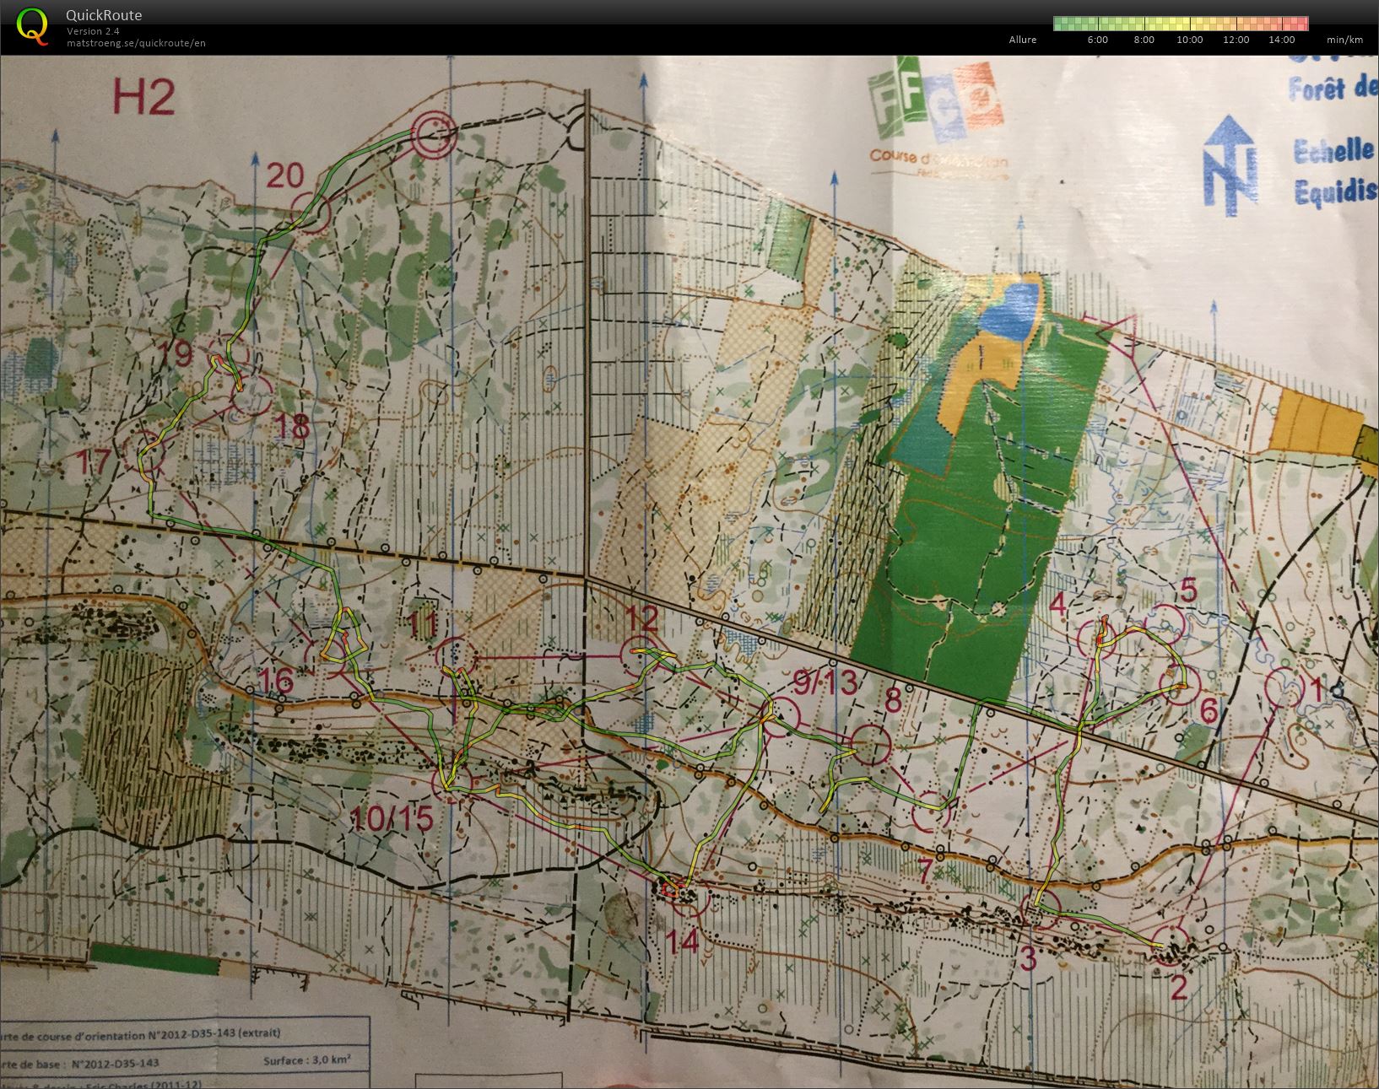The image size is (1379, 1089).
Task: Click control number 14 on map
Action: 684,941
